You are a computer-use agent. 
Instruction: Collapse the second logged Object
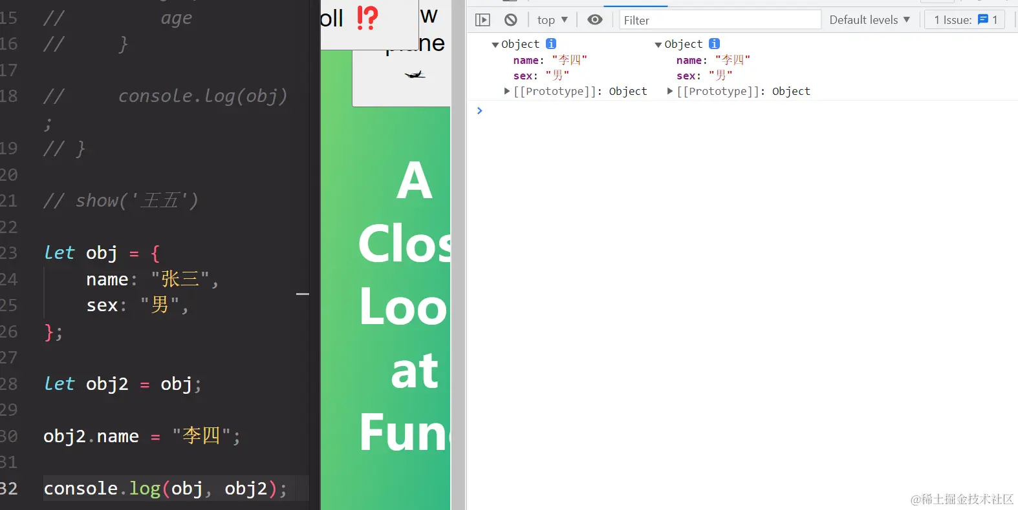click(658, 45)
